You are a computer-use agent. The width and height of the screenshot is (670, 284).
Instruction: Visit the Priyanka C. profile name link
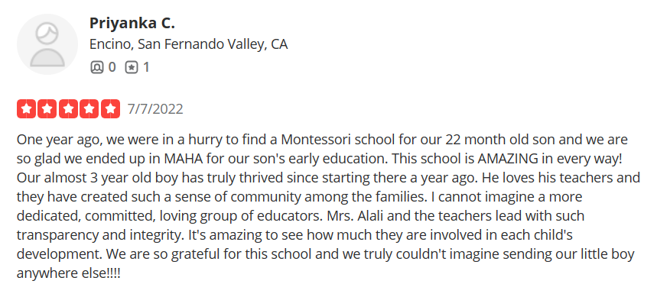pyautogui.click(x=132, y=23)
